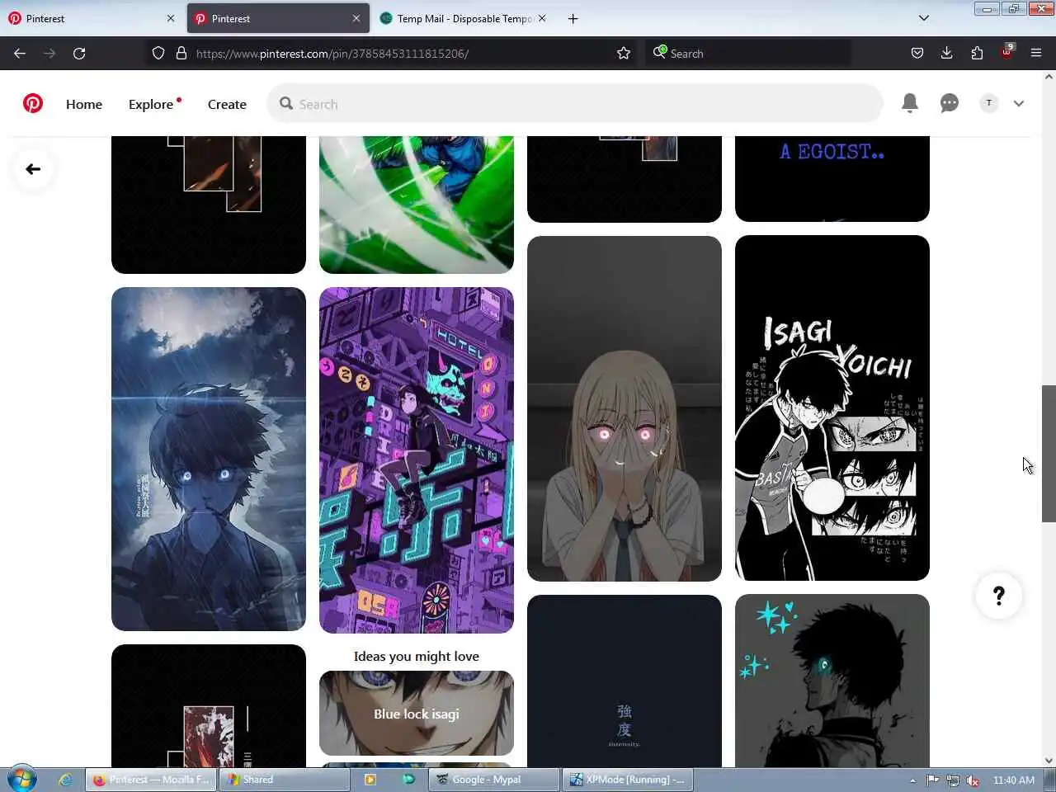
Task: Open the Google - Mypal taskbar window
Action: [494, 780]
